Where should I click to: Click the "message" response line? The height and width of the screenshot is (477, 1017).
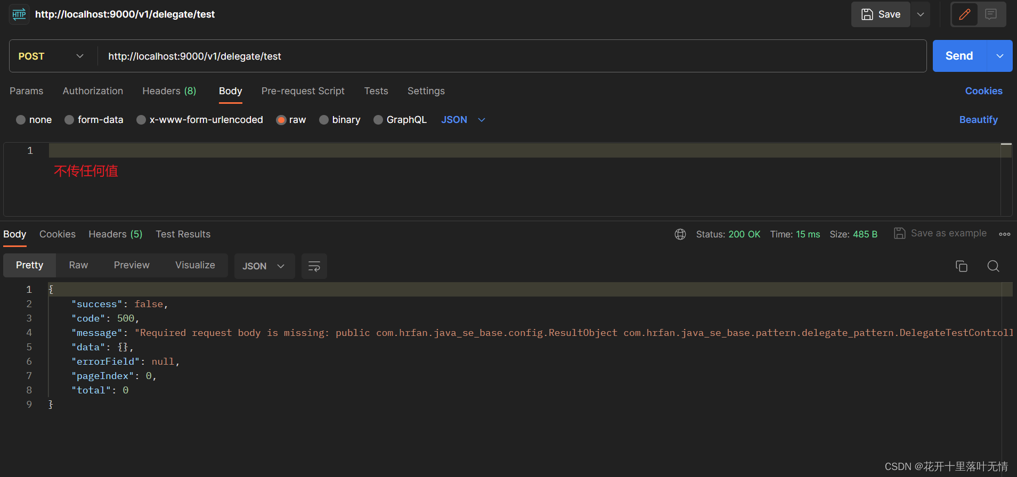[542, 333]
